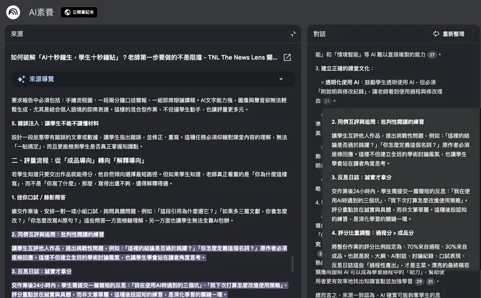Open citation badge 21 in the chat
Image resolution: width=481 pixels, height=298 pixels.
[x=327, y=101]
